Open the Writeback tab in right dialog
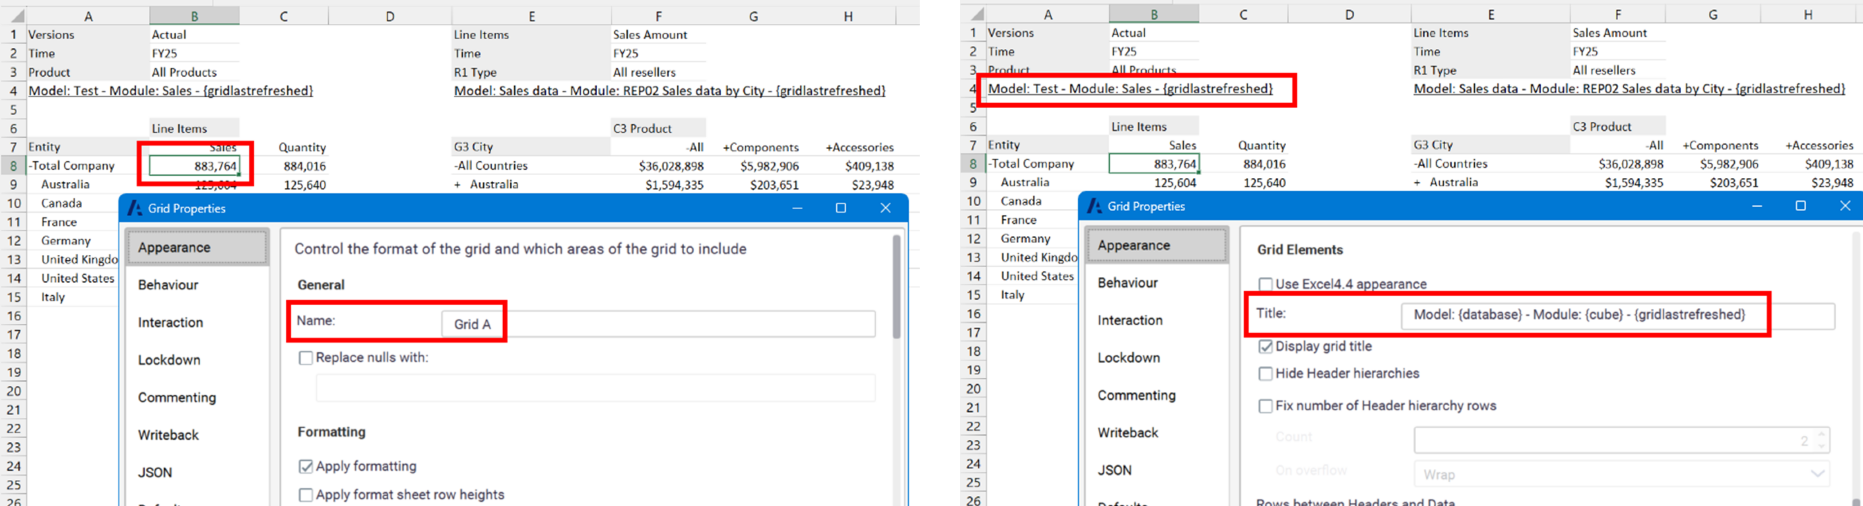 click(1128, 432)
